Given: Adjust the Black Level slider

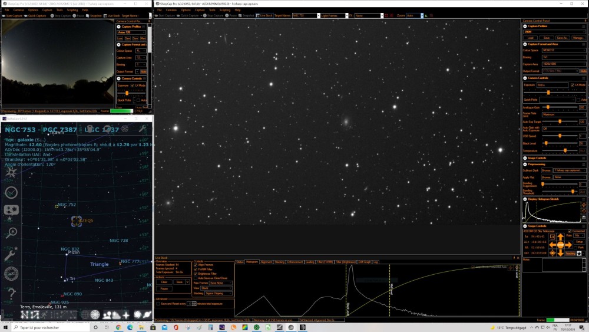Looking at the screenshot, I should coord(546,143).
